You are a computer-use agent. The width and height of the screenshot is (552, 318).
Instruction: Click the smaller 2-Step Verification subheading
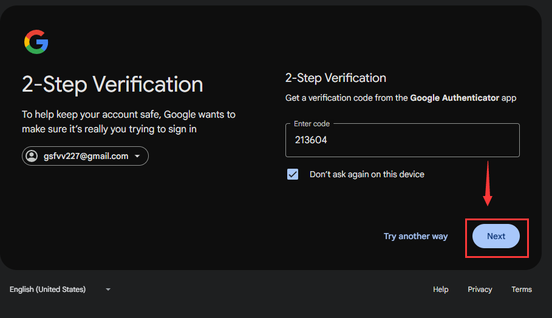336,78
